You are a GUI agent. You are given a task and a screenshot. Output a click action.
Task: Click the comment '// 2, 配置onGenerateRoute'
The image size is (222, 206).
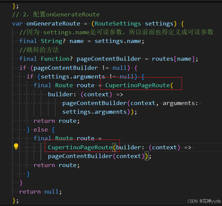56,14
